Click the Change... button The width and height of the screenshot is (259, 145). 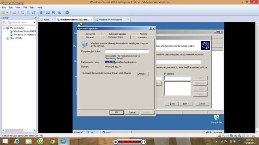coord(142,74)
